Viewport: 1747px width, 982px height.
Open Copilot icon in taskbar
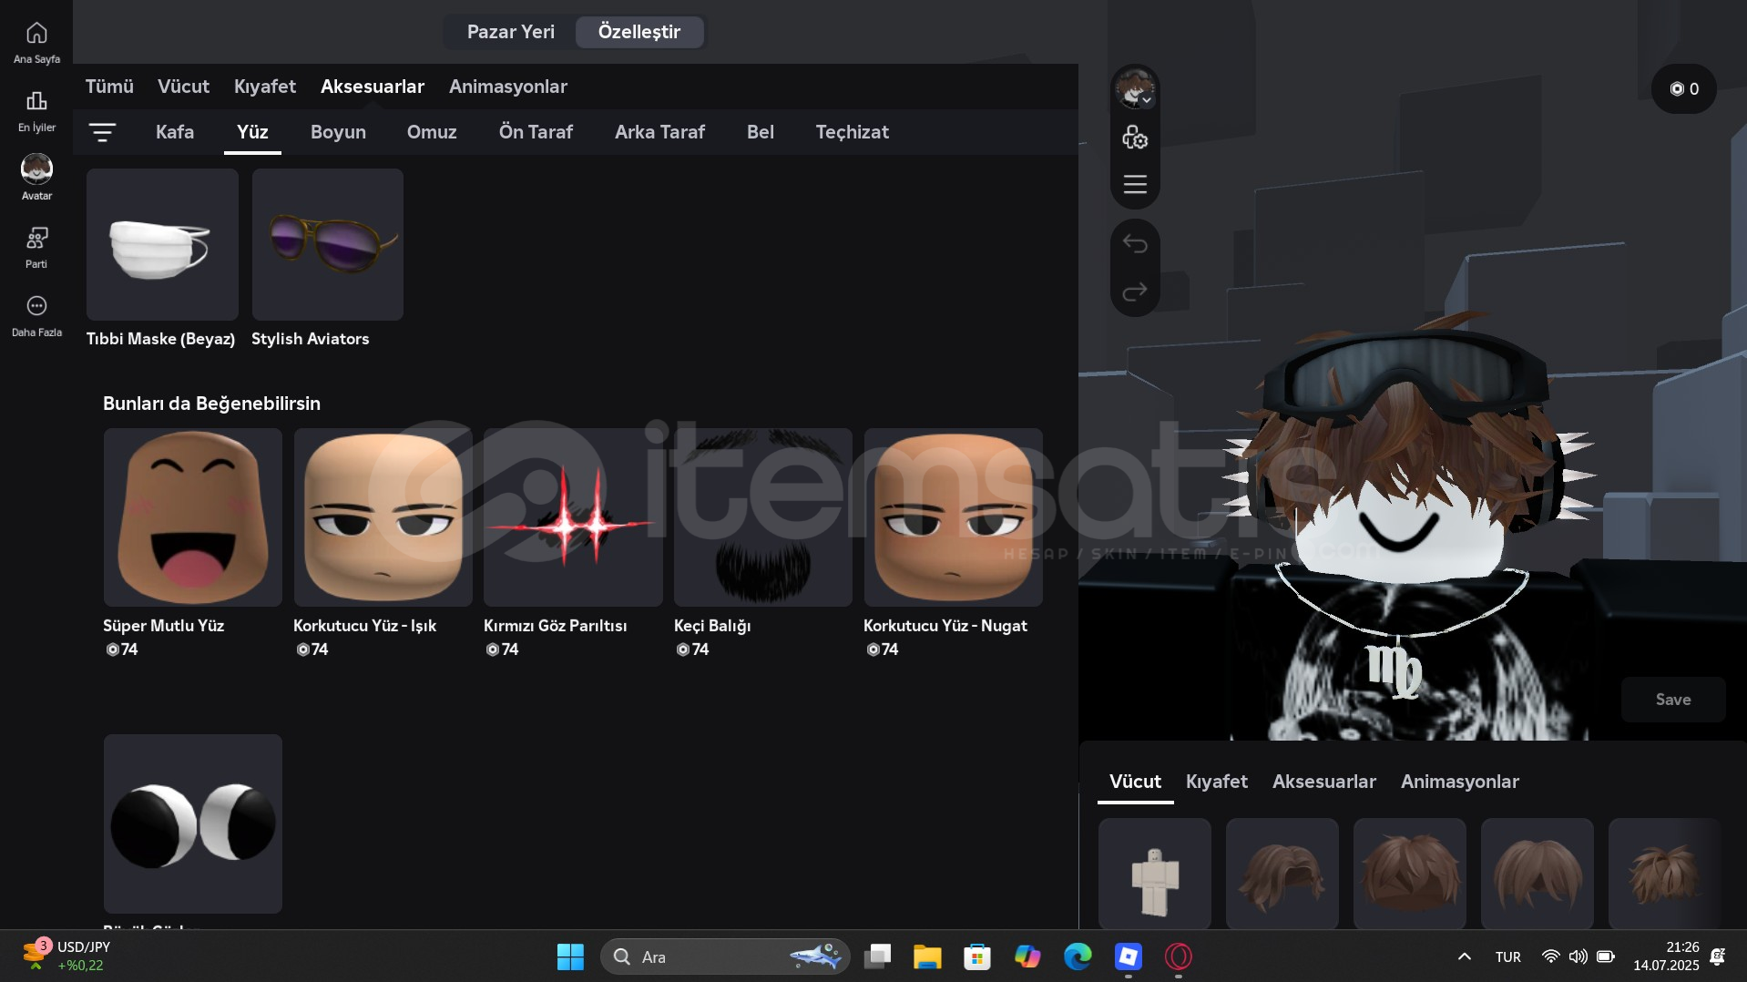(1027, 956)
